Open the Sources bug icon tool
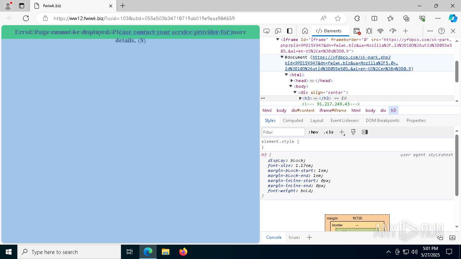 coord(369,31)
